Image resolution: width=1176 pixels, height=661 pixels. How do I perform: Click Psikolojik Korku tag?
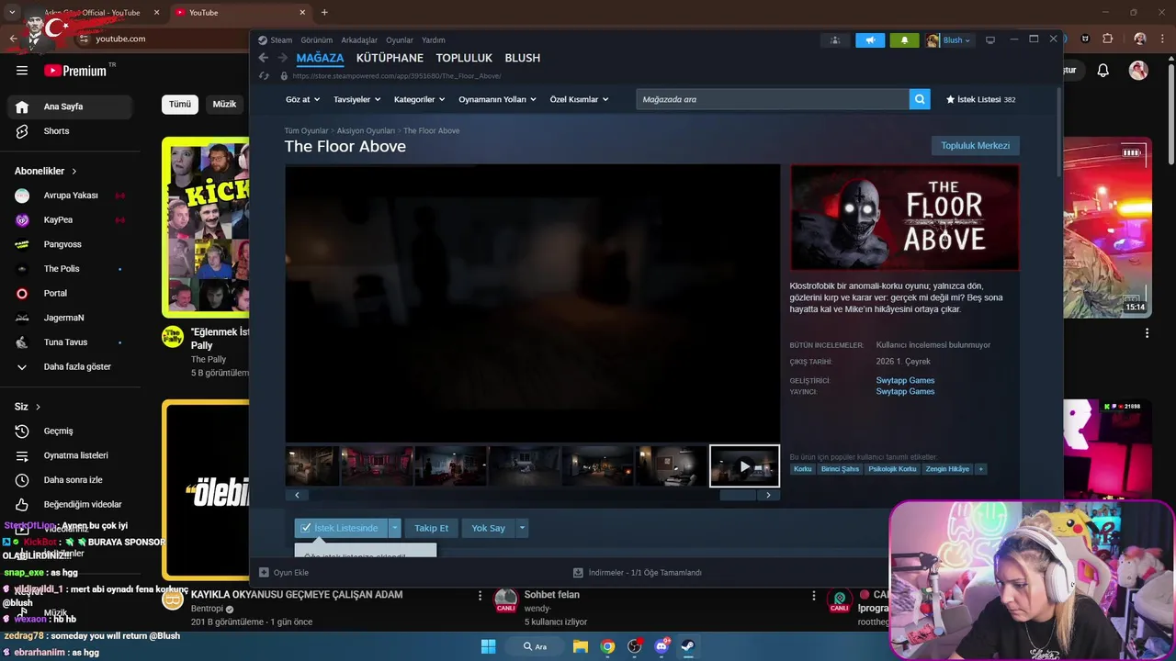[892, 469]
